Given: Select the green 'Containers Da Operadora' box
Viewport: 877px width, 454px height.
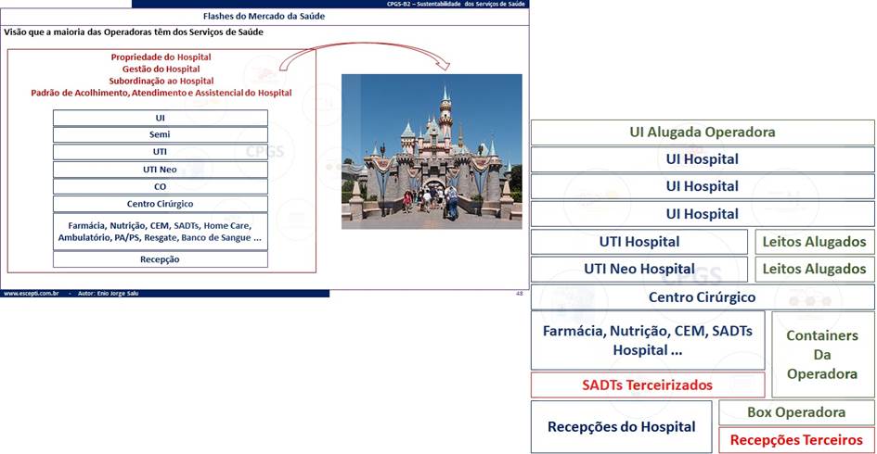Looking at the screenshot, I should [823, 355].
